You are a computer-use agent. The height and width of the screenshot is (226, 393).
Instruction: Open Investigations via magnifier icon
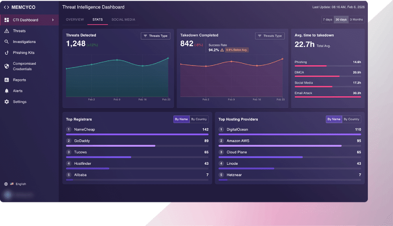pyautogui.click(x=7, y=42)
